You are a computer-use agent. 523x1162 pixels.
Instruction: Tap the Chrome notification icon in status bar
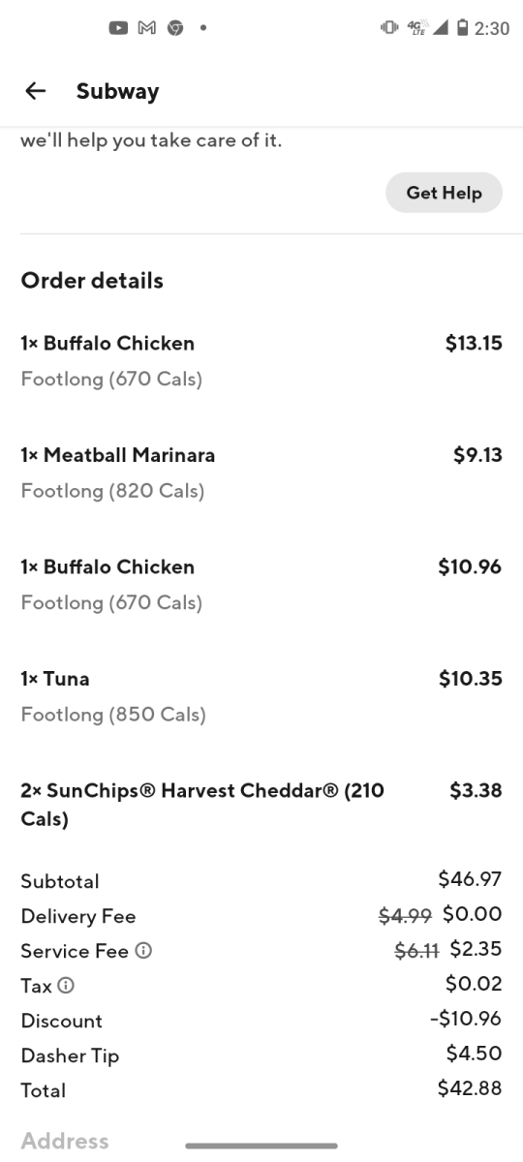tap(175, 28)
